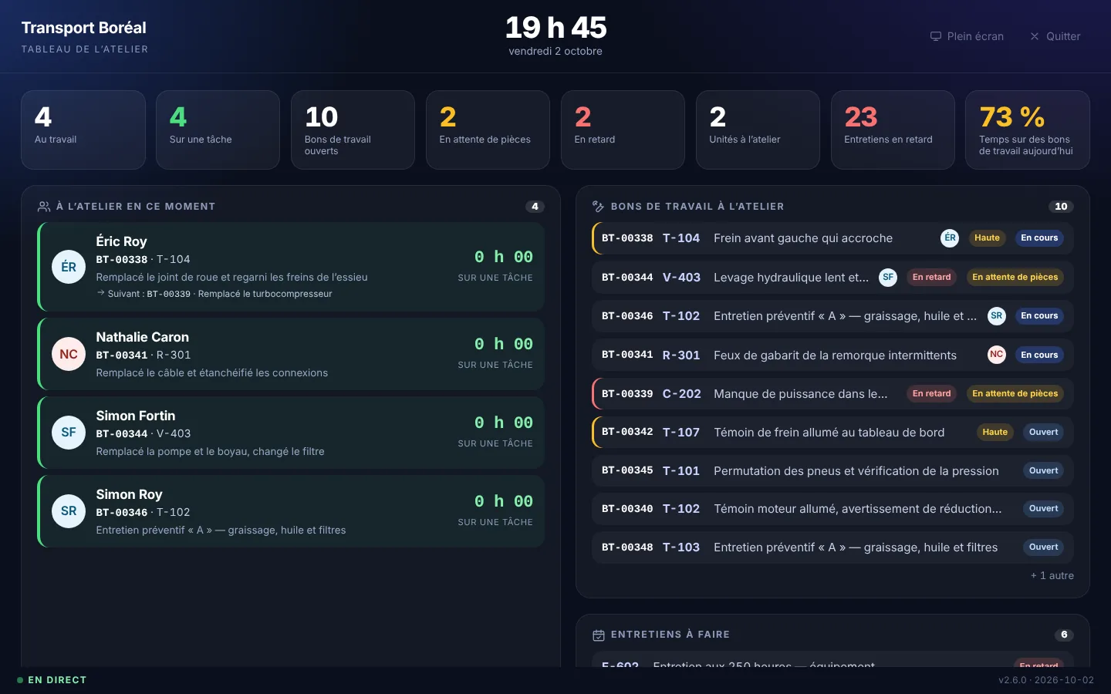The image size is (1111, 694).
Task: Click the Quitter X icon
Action: pos(1035,36)
